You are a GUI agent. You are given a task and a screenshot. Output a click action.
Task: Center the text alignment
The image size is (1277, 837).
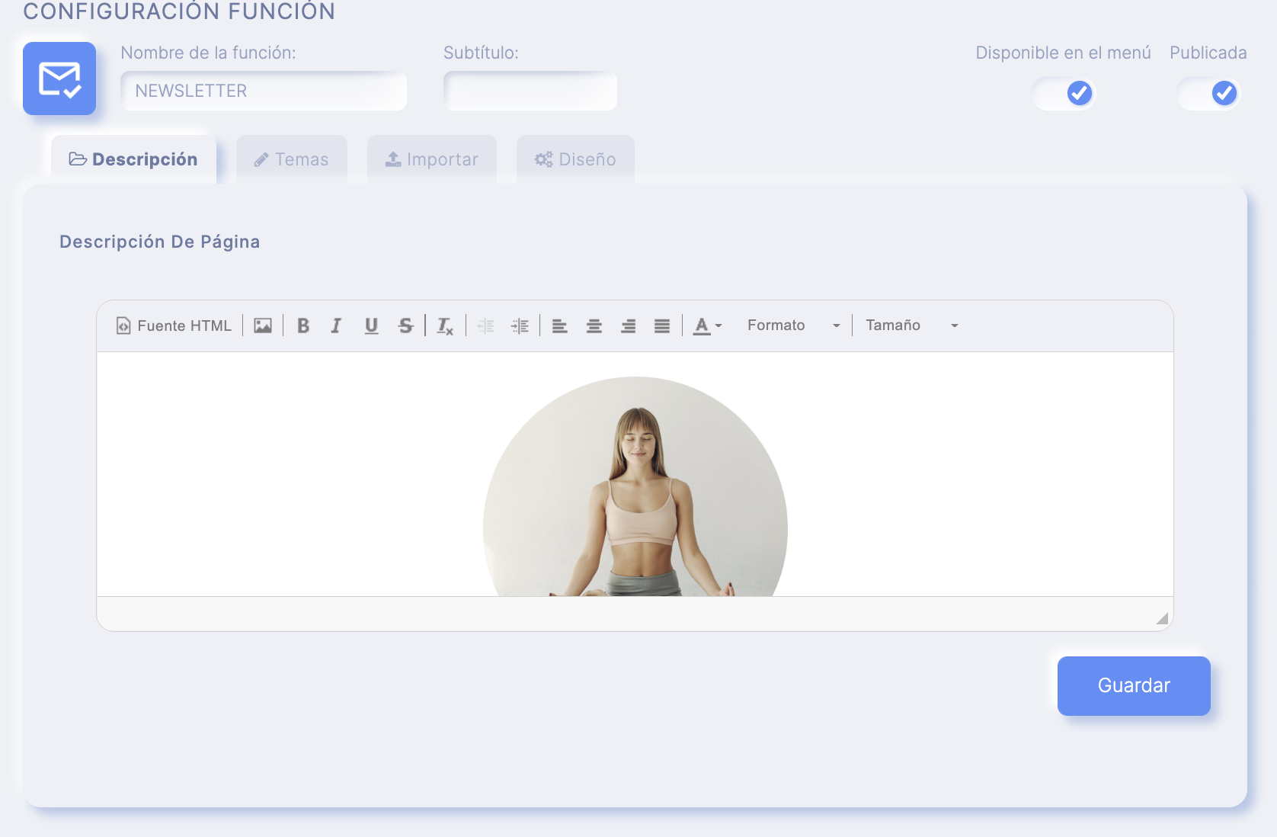594,325
